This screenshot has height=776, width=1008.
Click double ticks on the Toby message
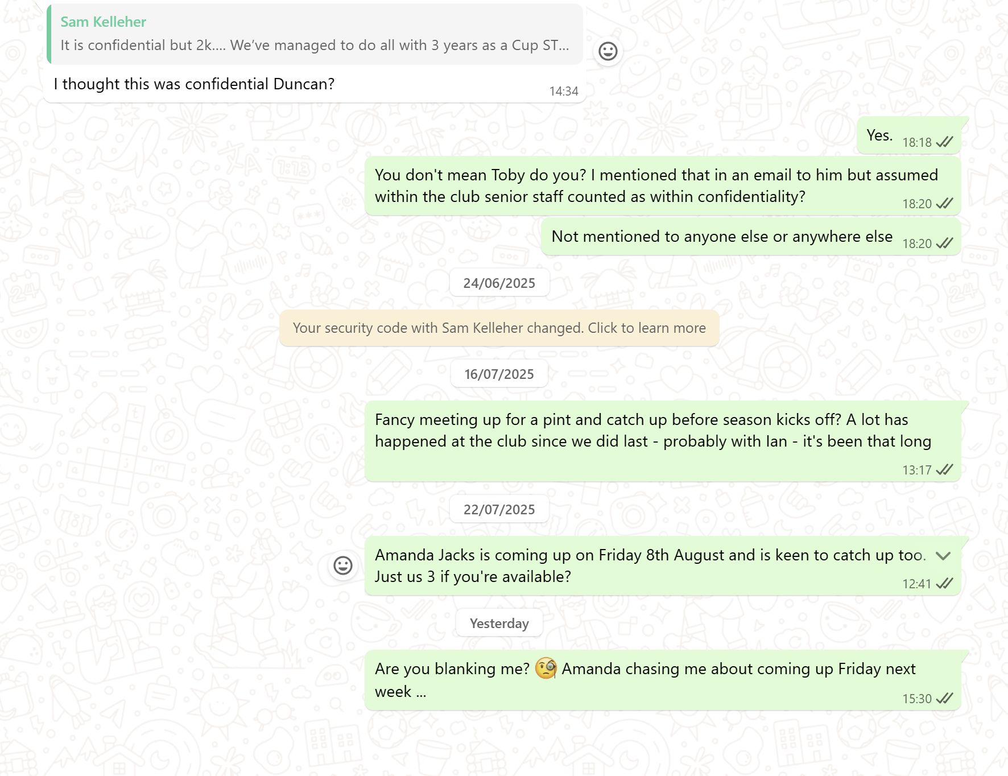[944, 204]
